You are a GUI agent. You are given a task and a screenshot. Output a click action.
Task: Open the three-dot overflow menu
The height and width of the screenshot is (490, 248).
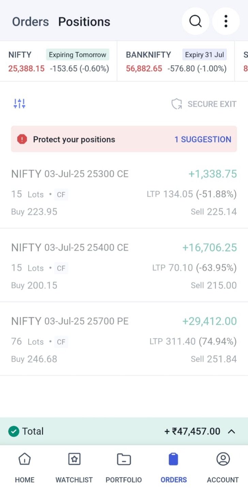click(226, 21)
